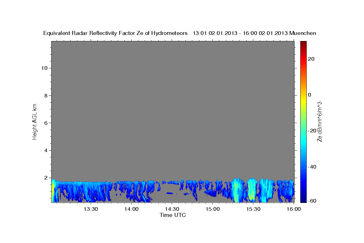Image resolution: width=364 pixels, height=243 pixels.
Task: Click the station name 'Muenchen' in title
Action: point(303,33)
